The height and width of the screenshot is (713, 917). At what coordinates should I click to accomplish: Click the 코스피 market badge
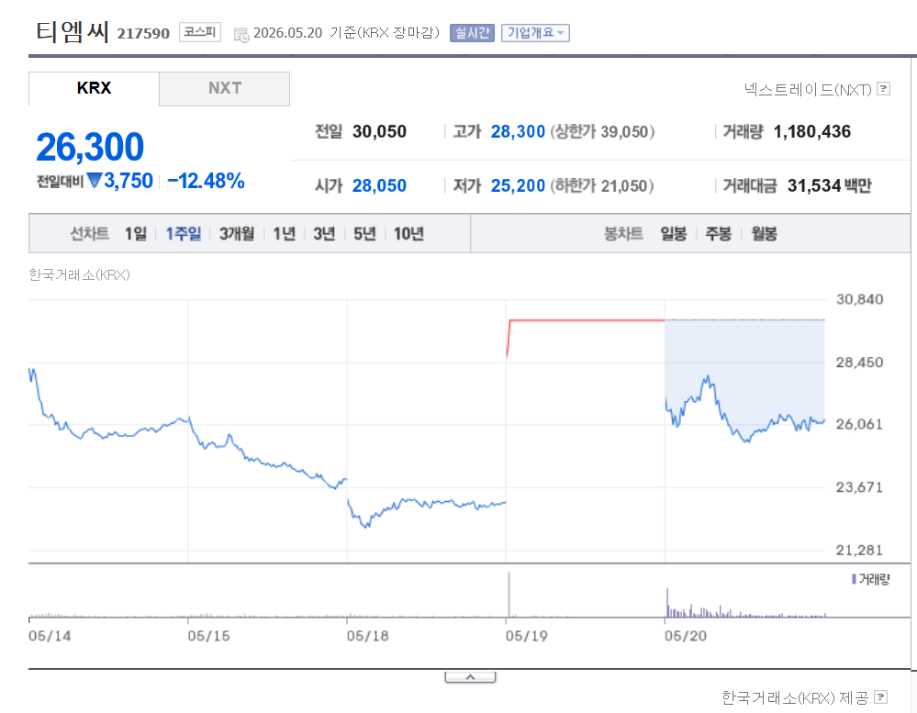tap(199, 31)
